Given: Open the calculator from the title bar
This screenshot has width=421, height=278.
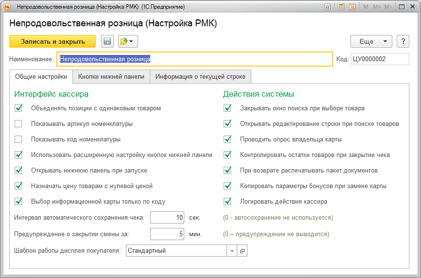Looking at the screenshot, I should [x=341, y=7].
